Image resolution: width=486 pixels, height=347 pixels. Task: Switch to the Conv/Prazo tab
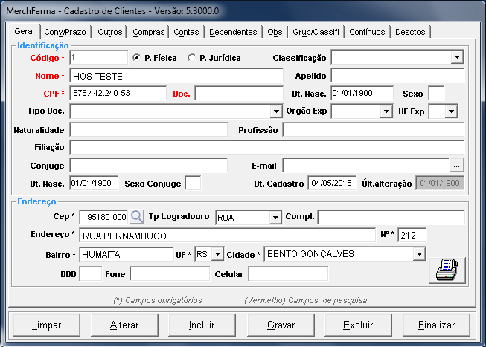point(65,32)
